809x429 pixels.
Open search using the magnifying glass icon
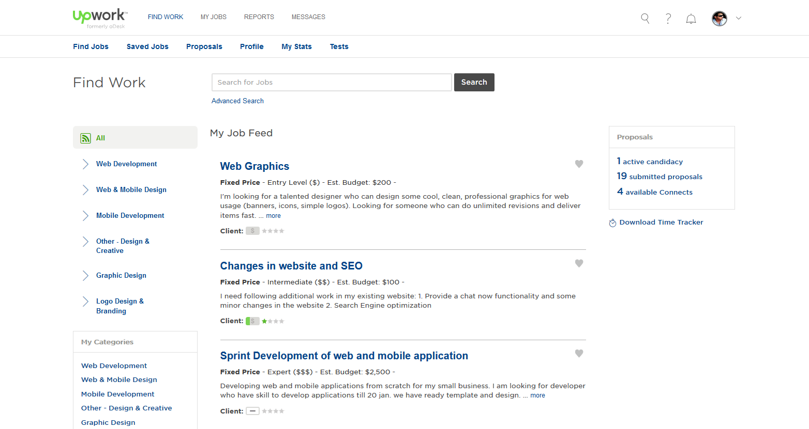tap(645, 18)
